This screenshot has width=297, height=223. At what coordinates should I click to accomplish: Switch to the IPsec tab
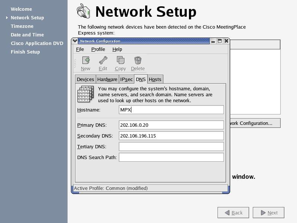pos(126,79)
